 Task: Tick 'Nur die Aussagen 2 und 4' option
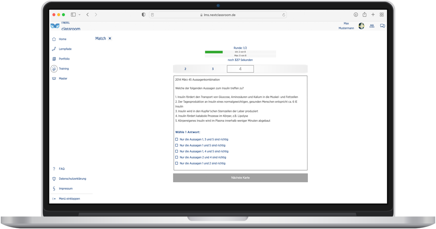[x=177, y=157]
